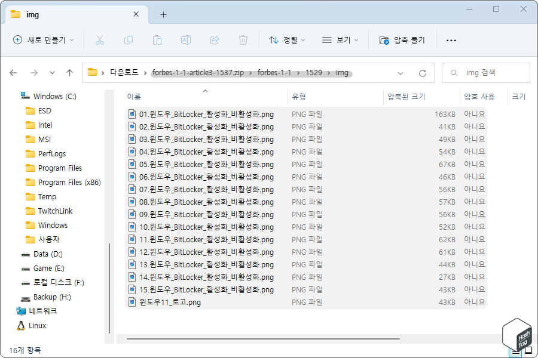Sort by 크기 column header
Viewport: 538px width, 358px height.
pyautogui.click(x=519, y=97)
